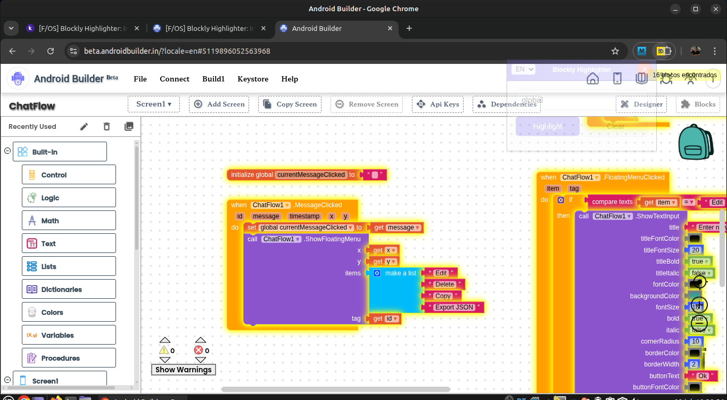Go to the next warning with down arrow
Viewport: 727px width, 400px height.
(x=165, y=360)
